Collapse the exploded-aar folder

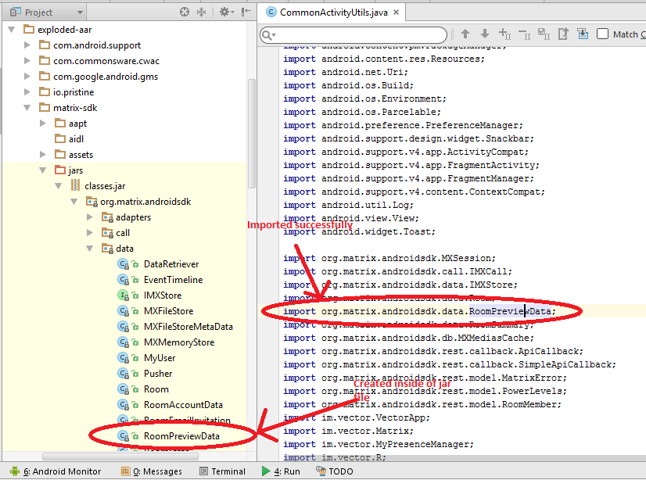tap(12, 30)
